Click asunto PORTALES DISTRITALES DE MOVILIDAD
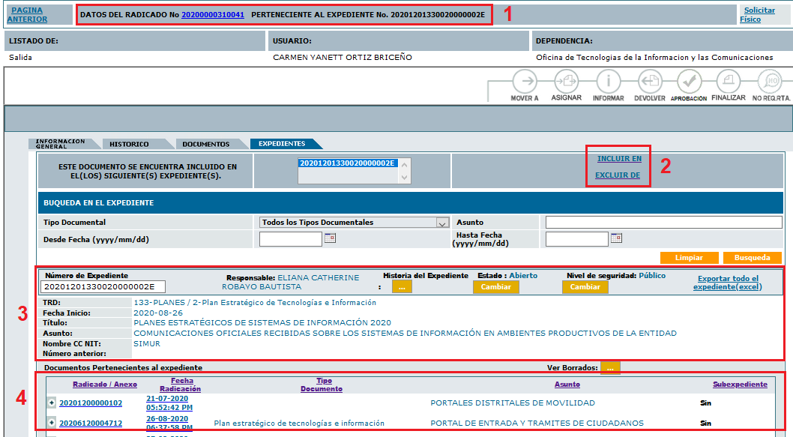Viewport: 793px width, 437px height. coord(513,403)
